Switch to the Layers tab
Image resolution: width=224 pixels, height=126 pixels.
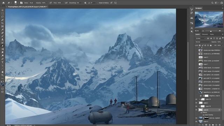(197, 34)
